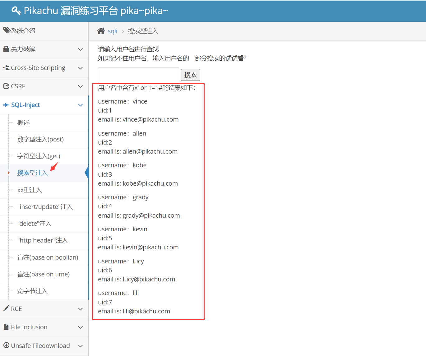Screen dimensions: 426x356
Task: Click the email kobe@pikachu.com
Action: point(150,183)
